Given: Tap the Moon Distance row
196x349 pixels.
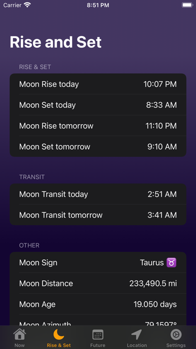Looking at the screenshot, I should [98, 283].
